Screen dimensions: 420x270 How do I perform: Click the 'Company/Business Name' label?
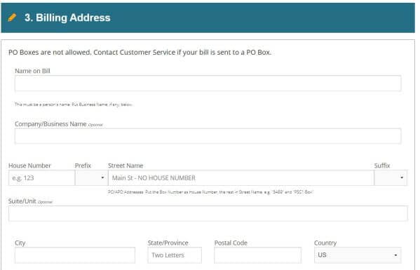(x=50, y=124)
